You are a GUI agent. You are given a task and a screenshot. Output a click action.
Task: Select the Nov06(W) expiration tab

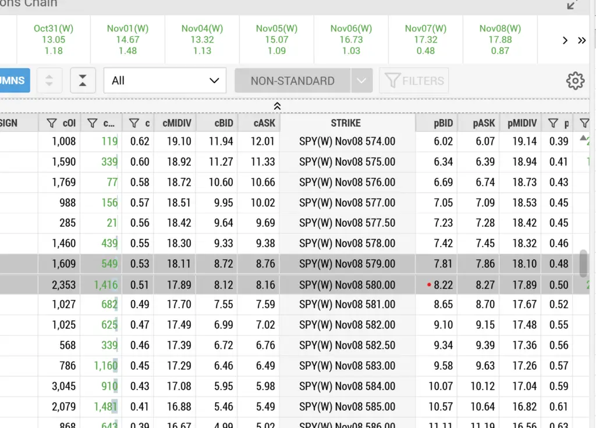click(x=351, y=40)
